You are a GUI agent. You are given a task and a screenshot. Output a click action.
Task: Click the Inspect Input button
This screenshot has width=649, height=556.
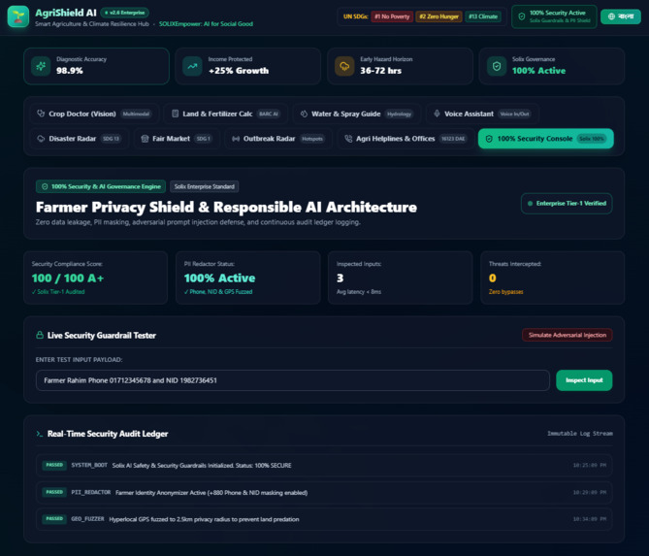(584, 380)
